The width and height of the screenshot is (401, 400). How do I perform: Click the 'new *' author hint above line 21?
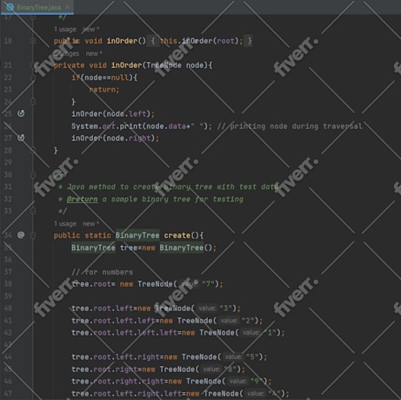(x=94, y=54)
